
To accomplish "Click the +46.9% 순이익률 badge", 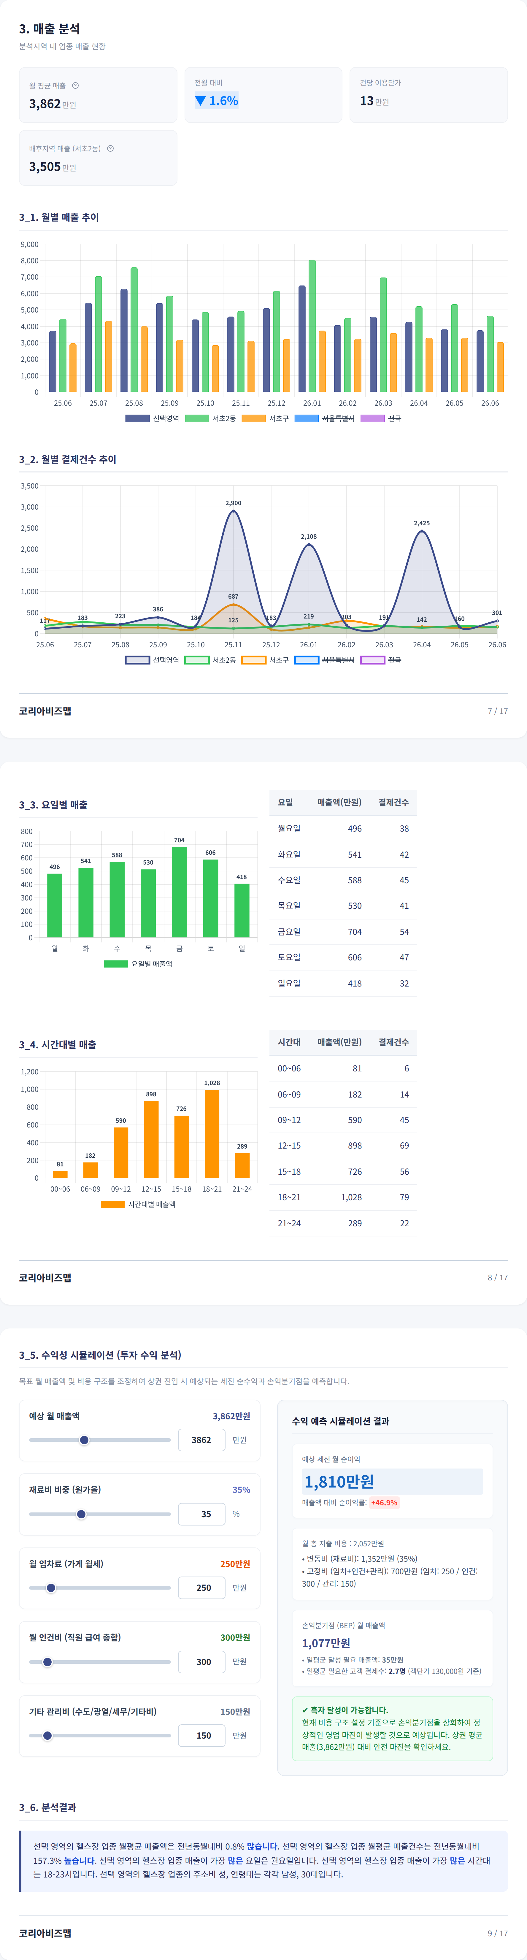I will (x=384, y=1503).
